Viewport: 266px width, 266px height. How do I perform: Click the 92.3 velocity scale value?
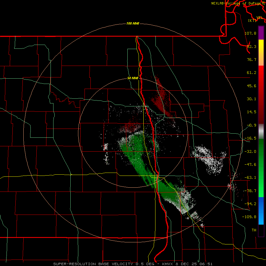(x=252, y=46)
